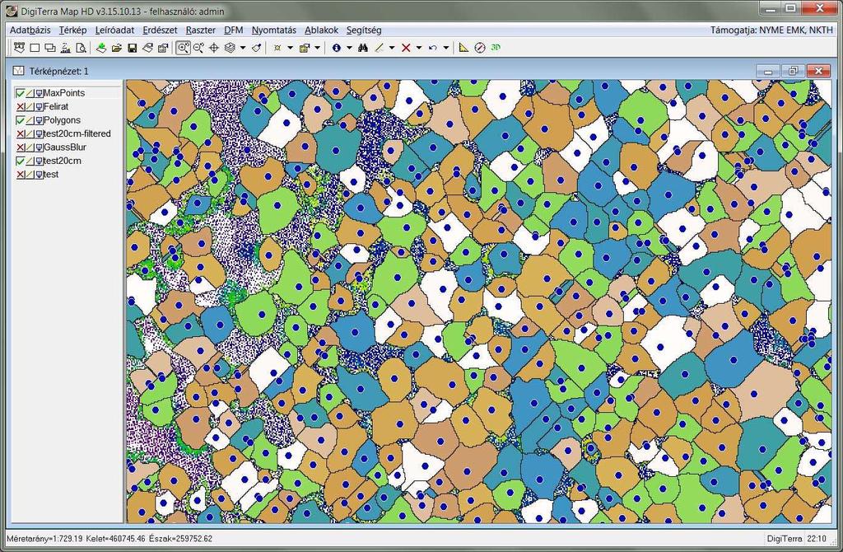This screenshot has height=552, width=843.
Task: Select the yellow triangle measuring tool
Action: (x=464, y=48)
